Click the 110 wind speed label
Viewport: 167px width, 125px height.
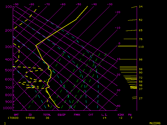tap(141, 47)
